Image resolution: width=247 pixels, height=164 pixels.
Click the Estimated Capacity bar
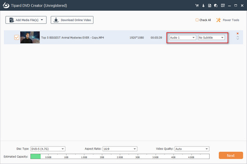tap(120, 156)
